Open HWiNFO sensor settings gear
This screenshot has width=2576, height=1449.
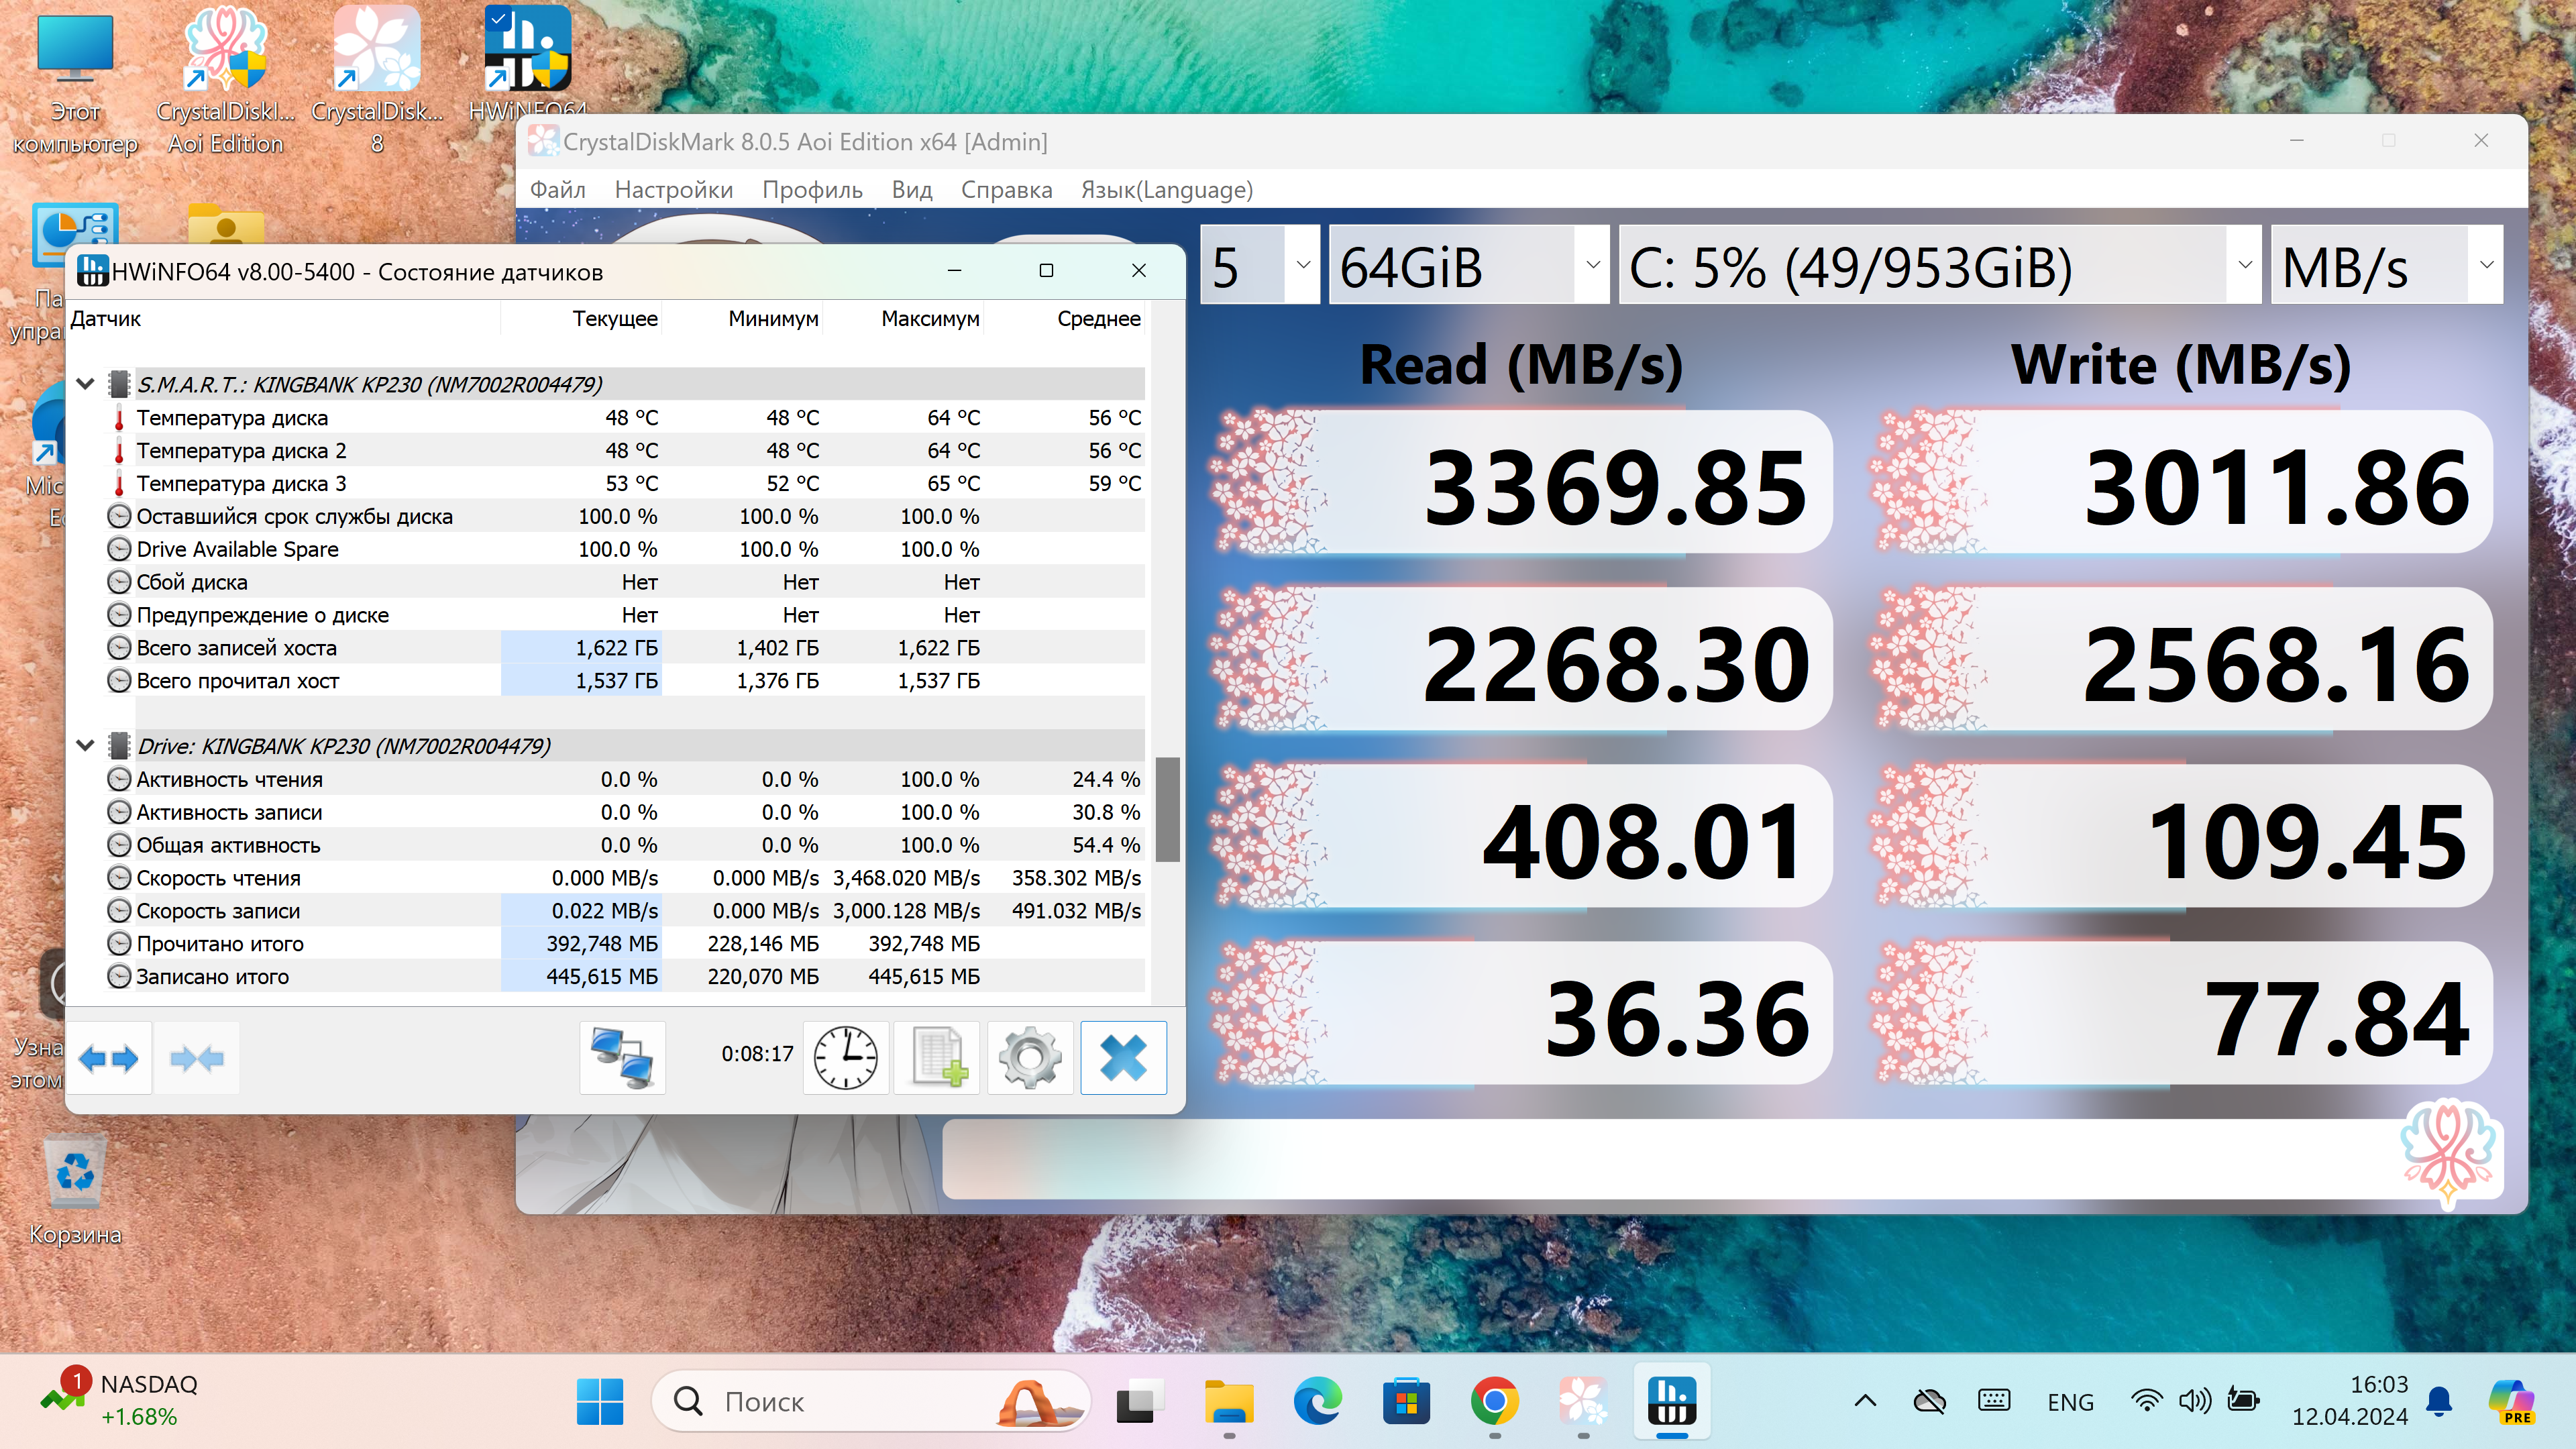click(x=1030, y=1058)
